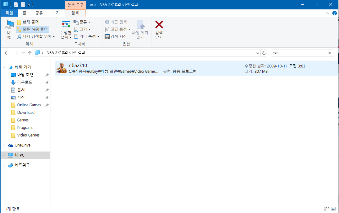The image size is (339, 213).
Task: Click the address bar path text
Action: (x=66, y=53)
